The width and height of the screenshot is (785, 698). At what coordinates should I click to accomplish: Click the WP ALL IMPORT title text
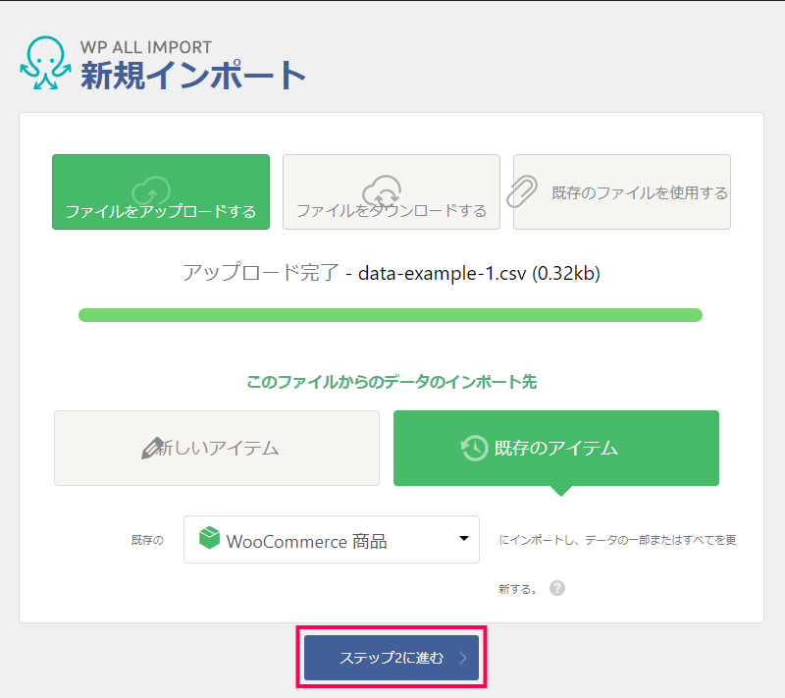tap(146, 47)
